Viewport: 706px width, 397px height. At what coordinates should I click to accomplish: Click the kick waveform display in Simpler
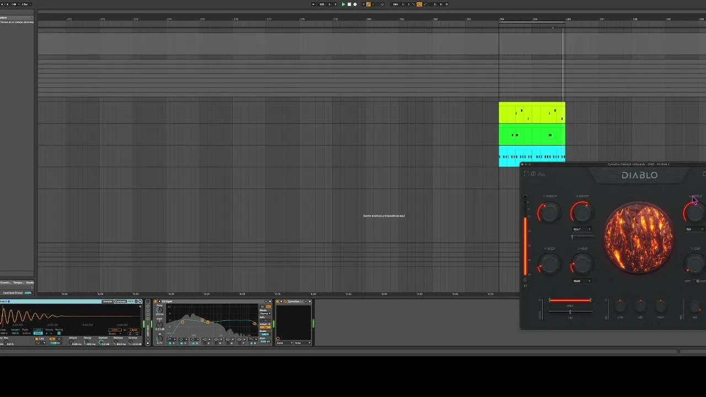[x=71, y=315]
